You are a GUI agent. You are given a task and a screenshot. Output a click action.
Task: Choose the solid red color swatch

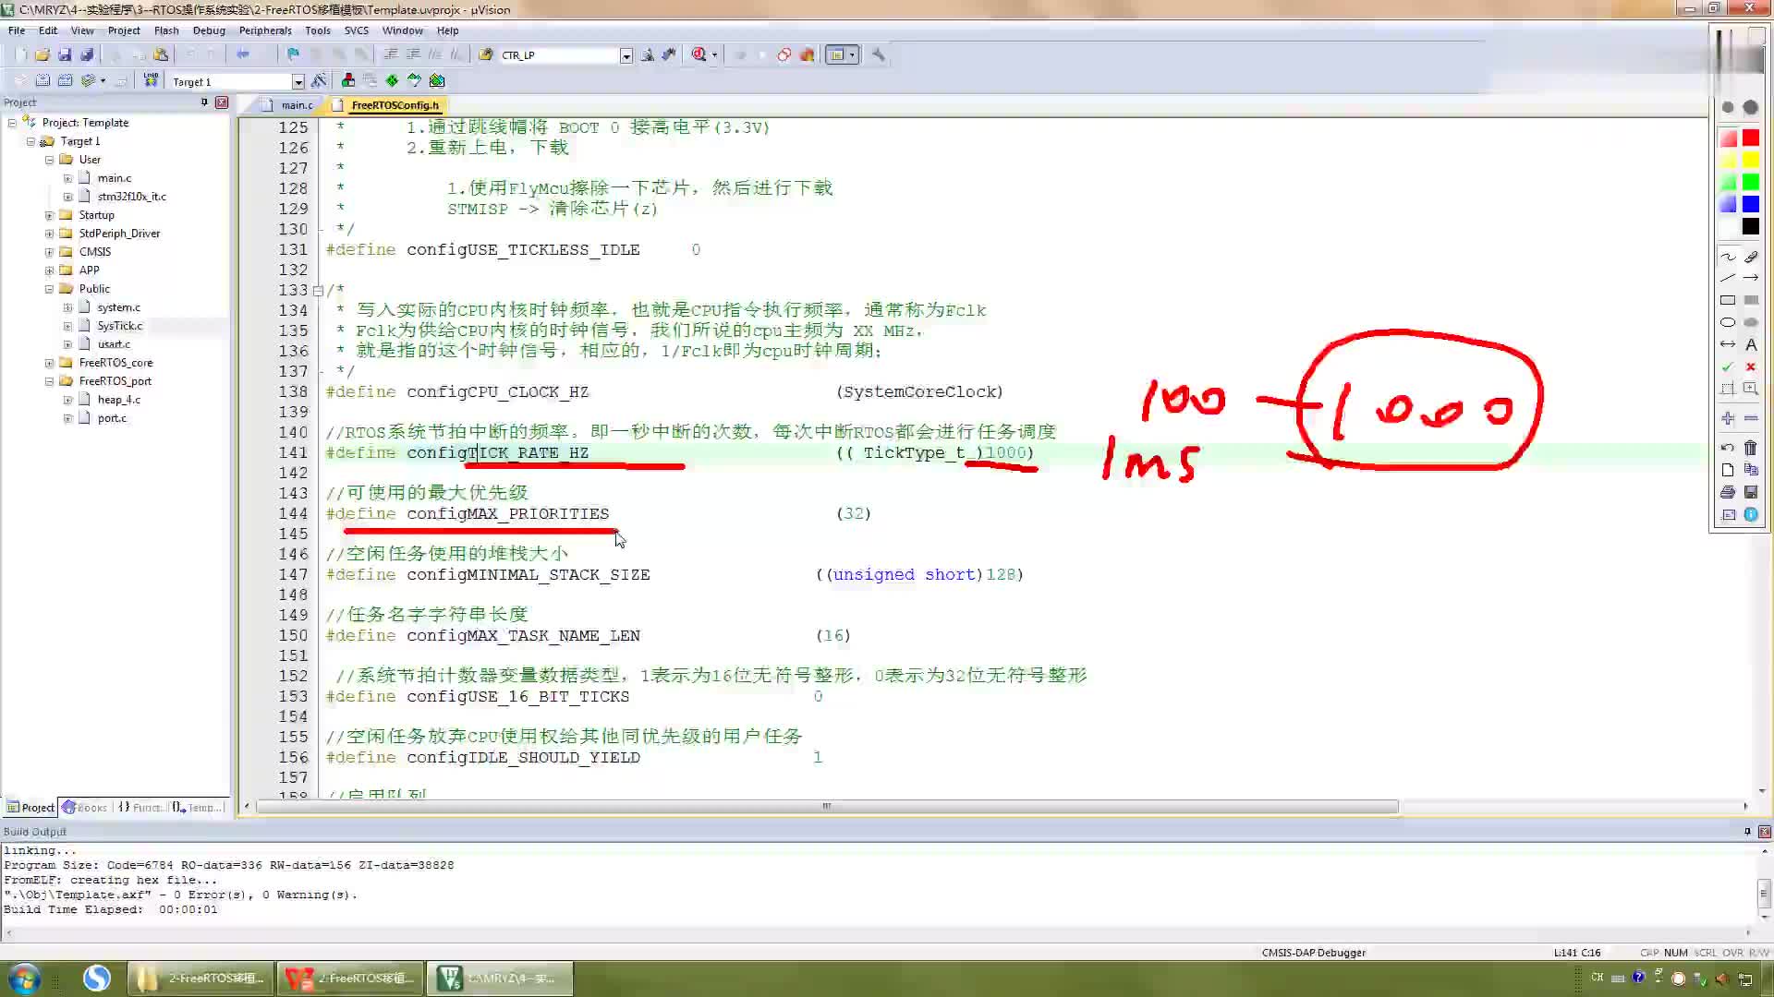1750,138
